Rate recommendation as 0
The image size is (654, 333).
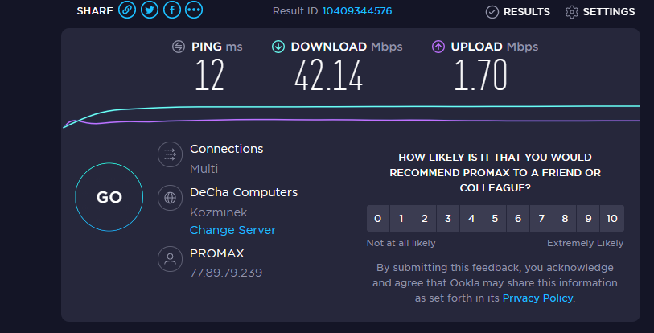(378, 218)
